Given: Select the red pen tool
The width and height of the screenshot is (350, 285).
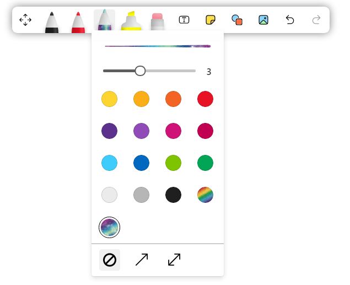Looking at the screenshot, I should click(78, 21).
